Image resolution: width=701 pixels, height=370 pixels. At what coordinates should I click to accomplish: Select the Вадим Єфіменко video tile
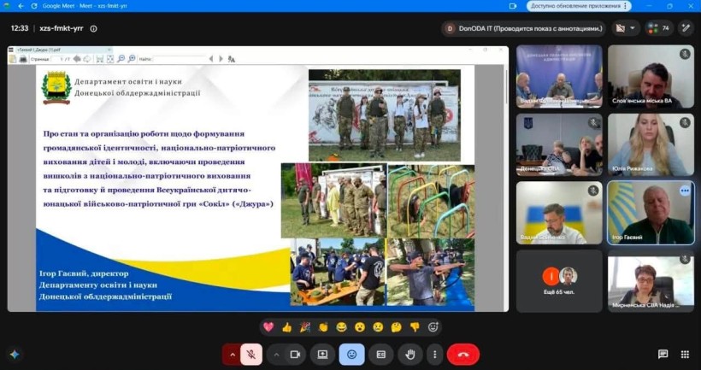(559, 213)
